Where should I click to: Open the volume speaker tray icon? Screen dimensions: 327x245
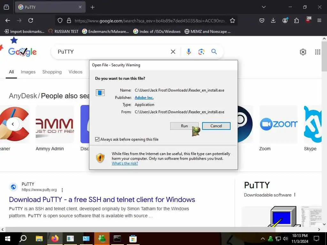tap(285, 239)
